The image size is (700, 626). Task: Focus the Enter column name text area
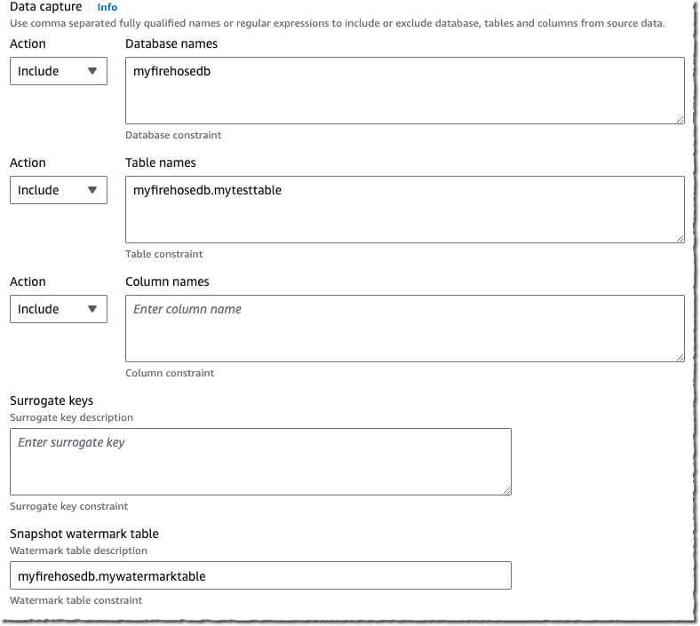pyautogui.click(x=405, y=329)
